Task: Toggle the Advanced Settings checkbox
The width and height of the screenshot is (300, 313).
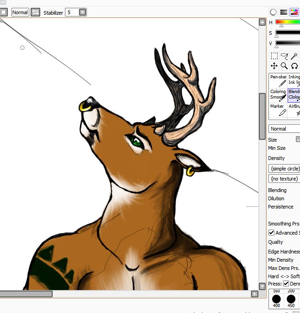Action: [x=272, y=233]
